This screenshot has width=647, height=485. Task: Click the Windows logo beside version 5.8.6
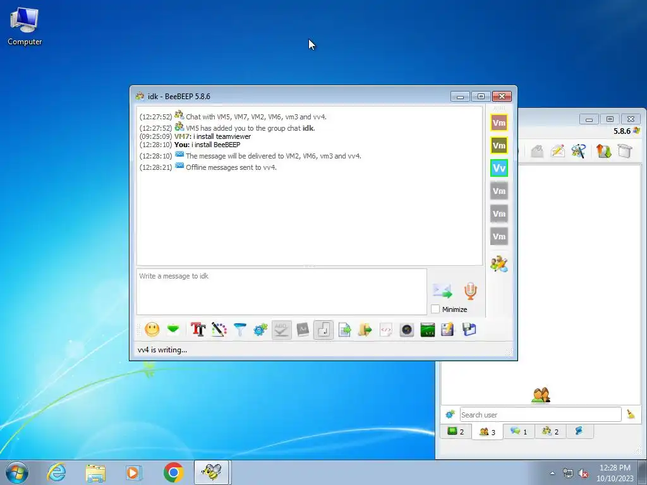click(x=637, y=131)
